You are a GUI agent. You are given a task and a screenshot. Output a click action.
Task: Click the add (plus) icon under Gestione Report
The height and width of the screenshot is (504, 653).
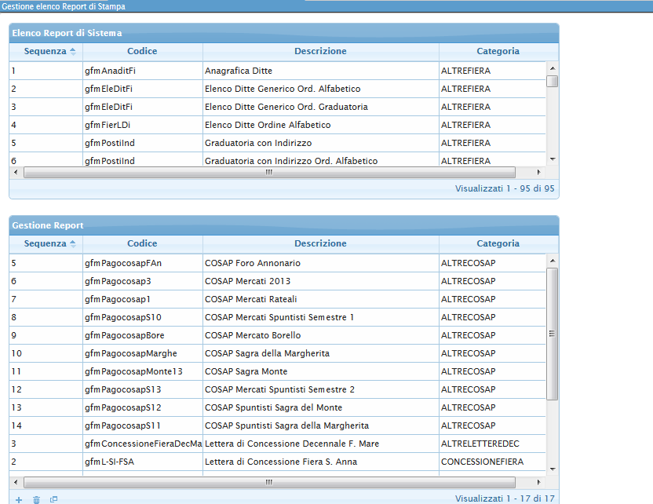click(19, 499)
